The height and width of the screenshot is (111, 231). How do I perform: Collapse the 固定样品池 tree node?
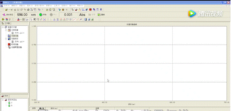coord(2,100)
